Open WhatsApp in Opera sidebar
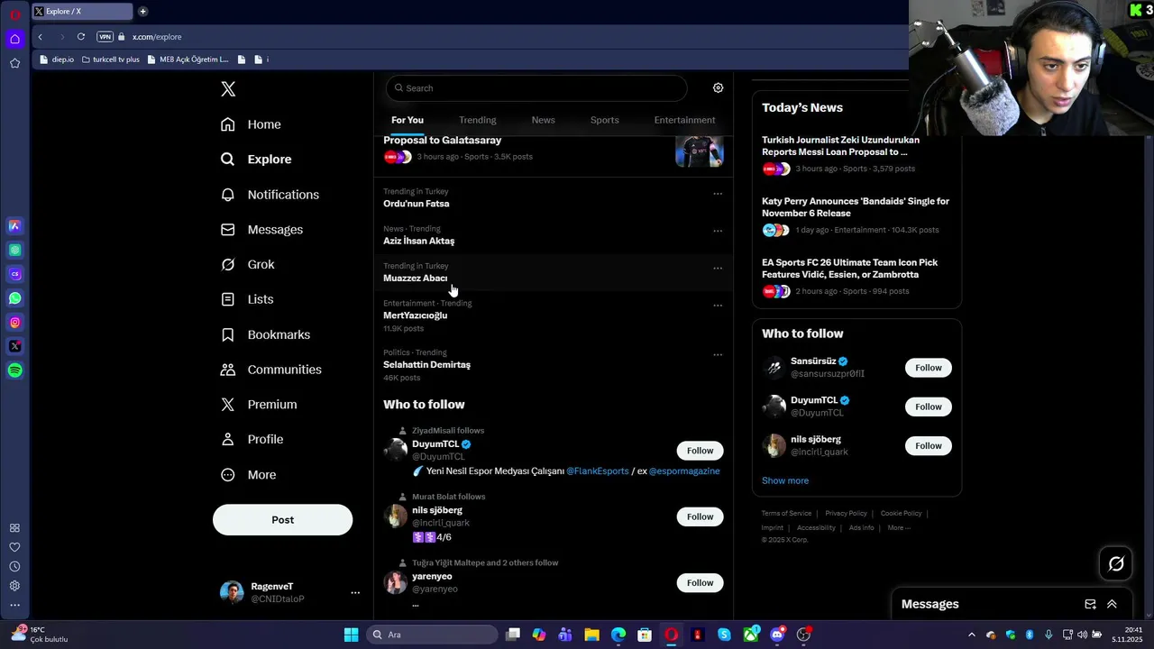The image size is (1154, 649). click(14, 298)
